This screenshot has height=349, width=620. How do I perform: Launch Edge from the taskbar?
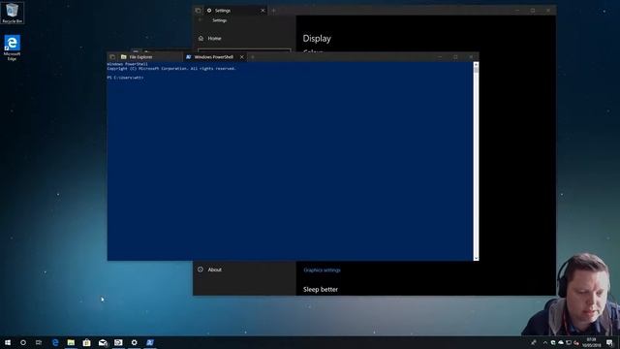point(55,342)
